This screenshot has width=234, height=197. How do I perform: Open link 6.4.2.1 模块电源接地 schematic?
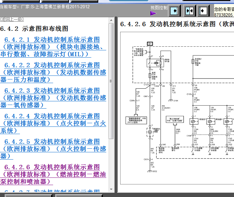click(x=53, y=47)
